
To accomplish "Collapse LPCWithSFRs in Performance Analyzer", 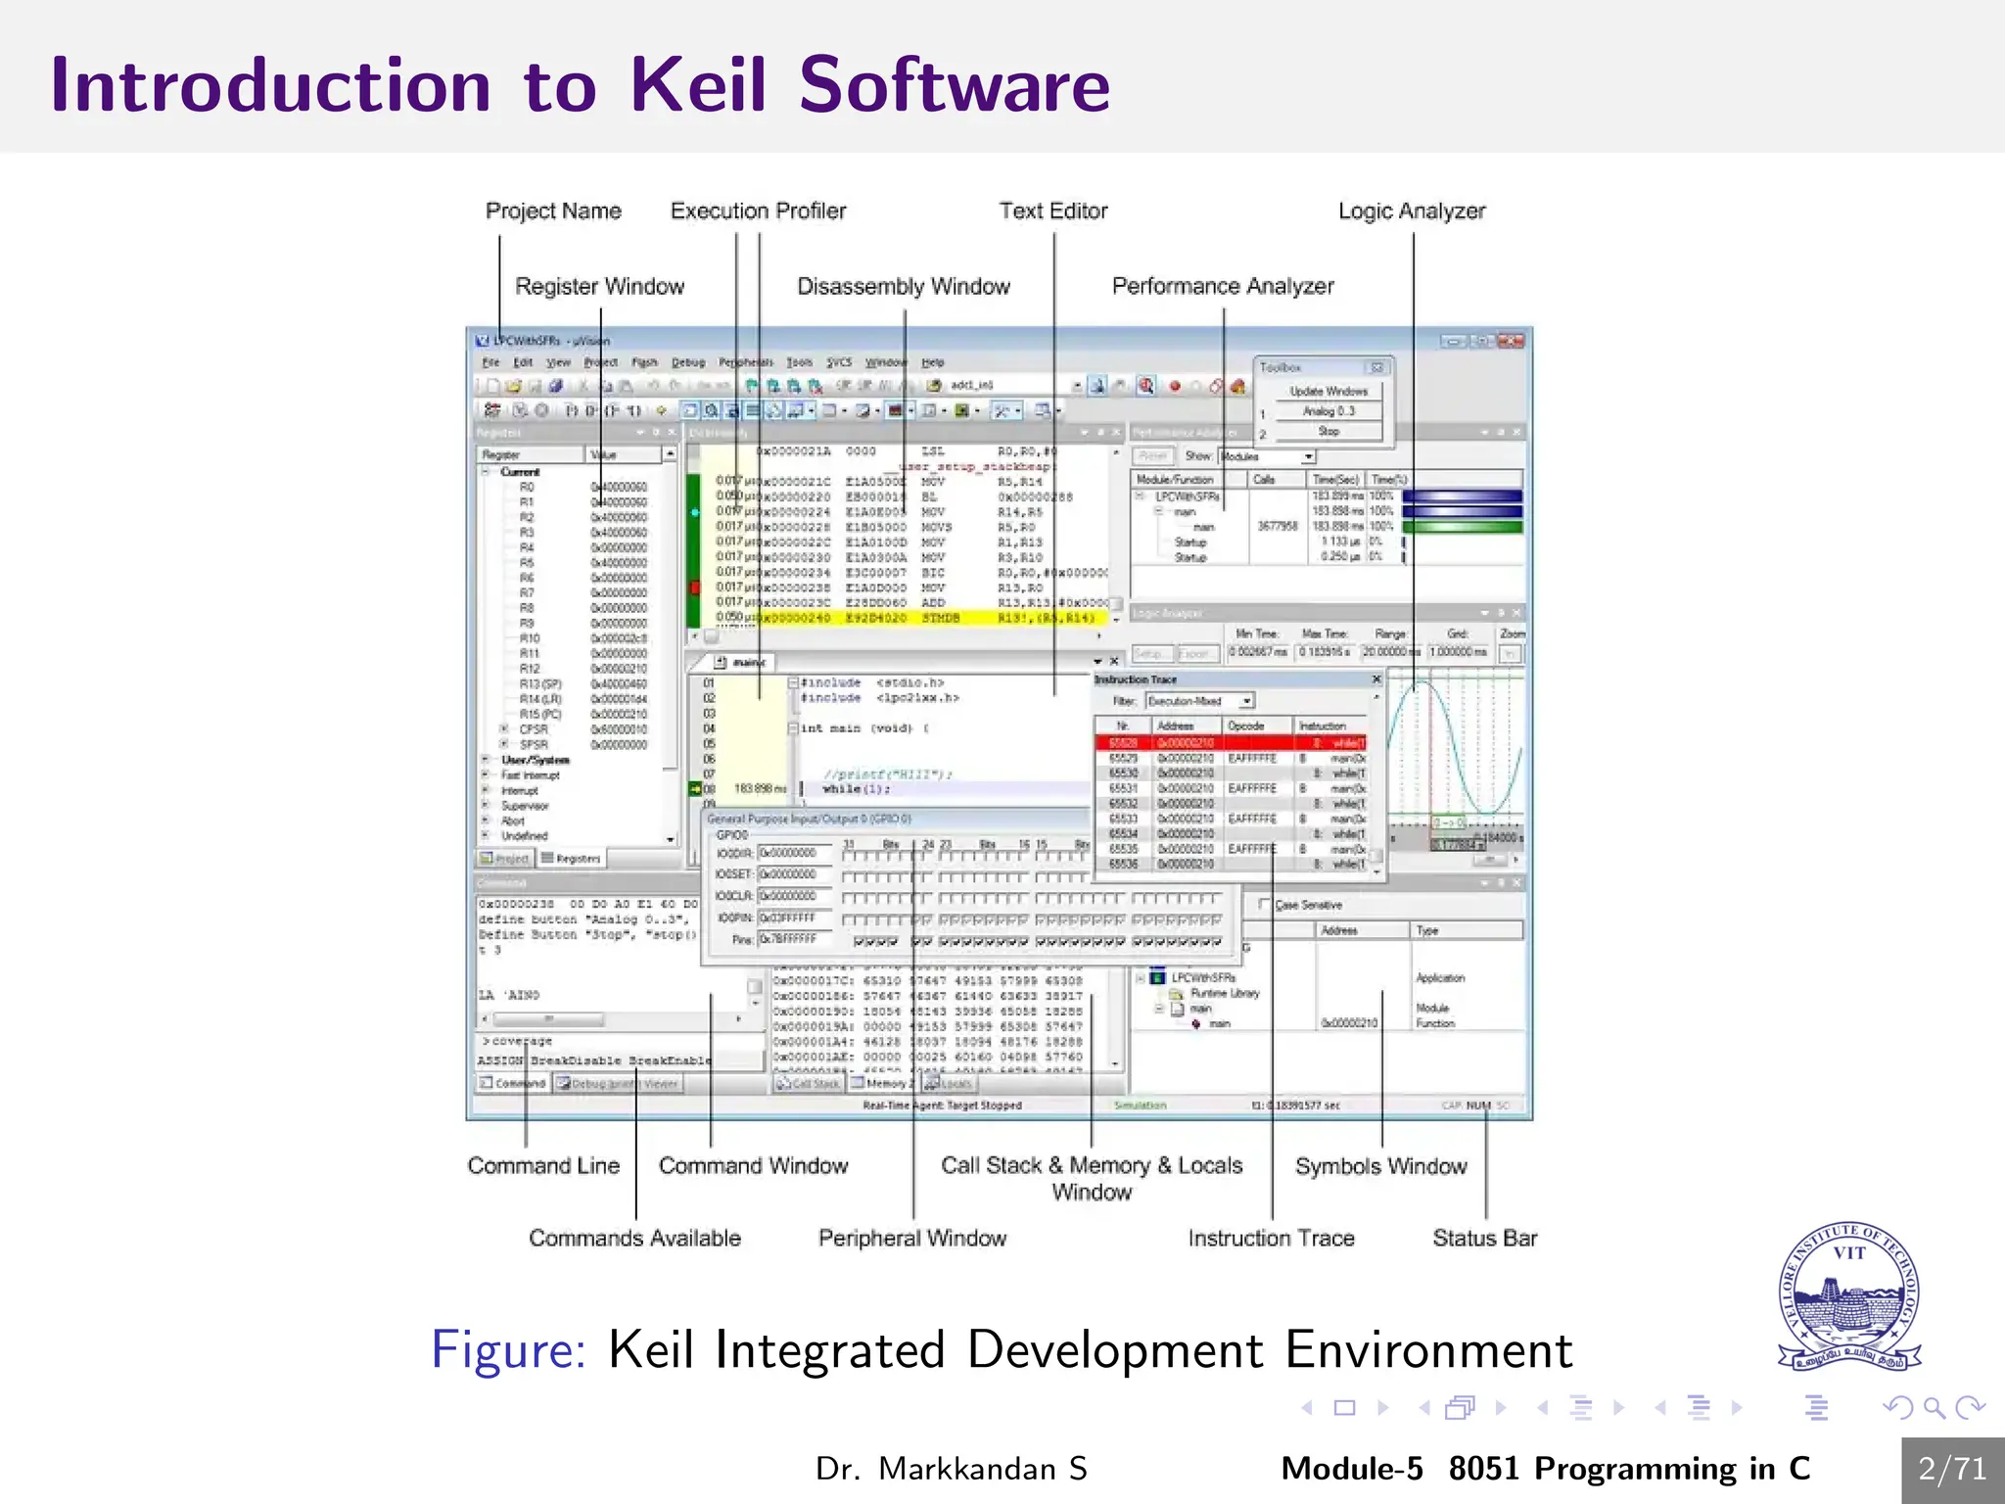I will pyautogui.click(x=1140, y=496).
